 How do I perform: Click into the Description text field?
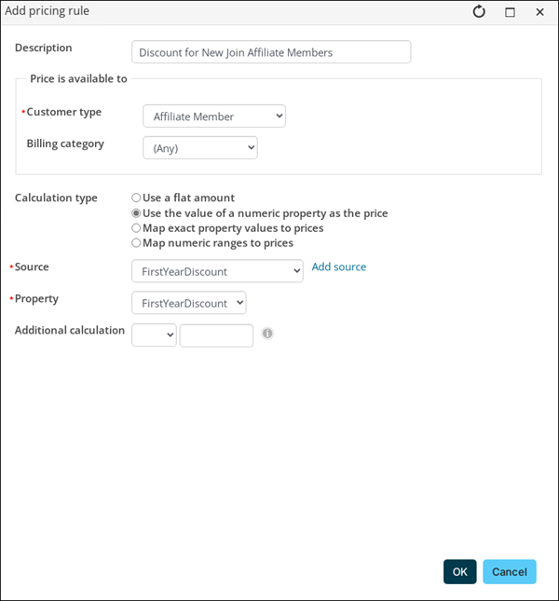tap(271, 52)
